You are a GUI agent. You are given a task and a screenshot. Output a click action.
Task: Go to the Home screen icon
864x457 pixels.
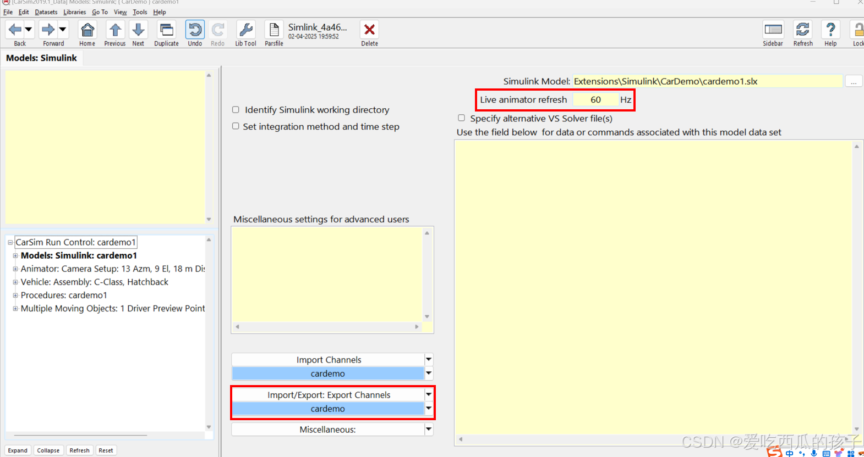coord(87,30)
